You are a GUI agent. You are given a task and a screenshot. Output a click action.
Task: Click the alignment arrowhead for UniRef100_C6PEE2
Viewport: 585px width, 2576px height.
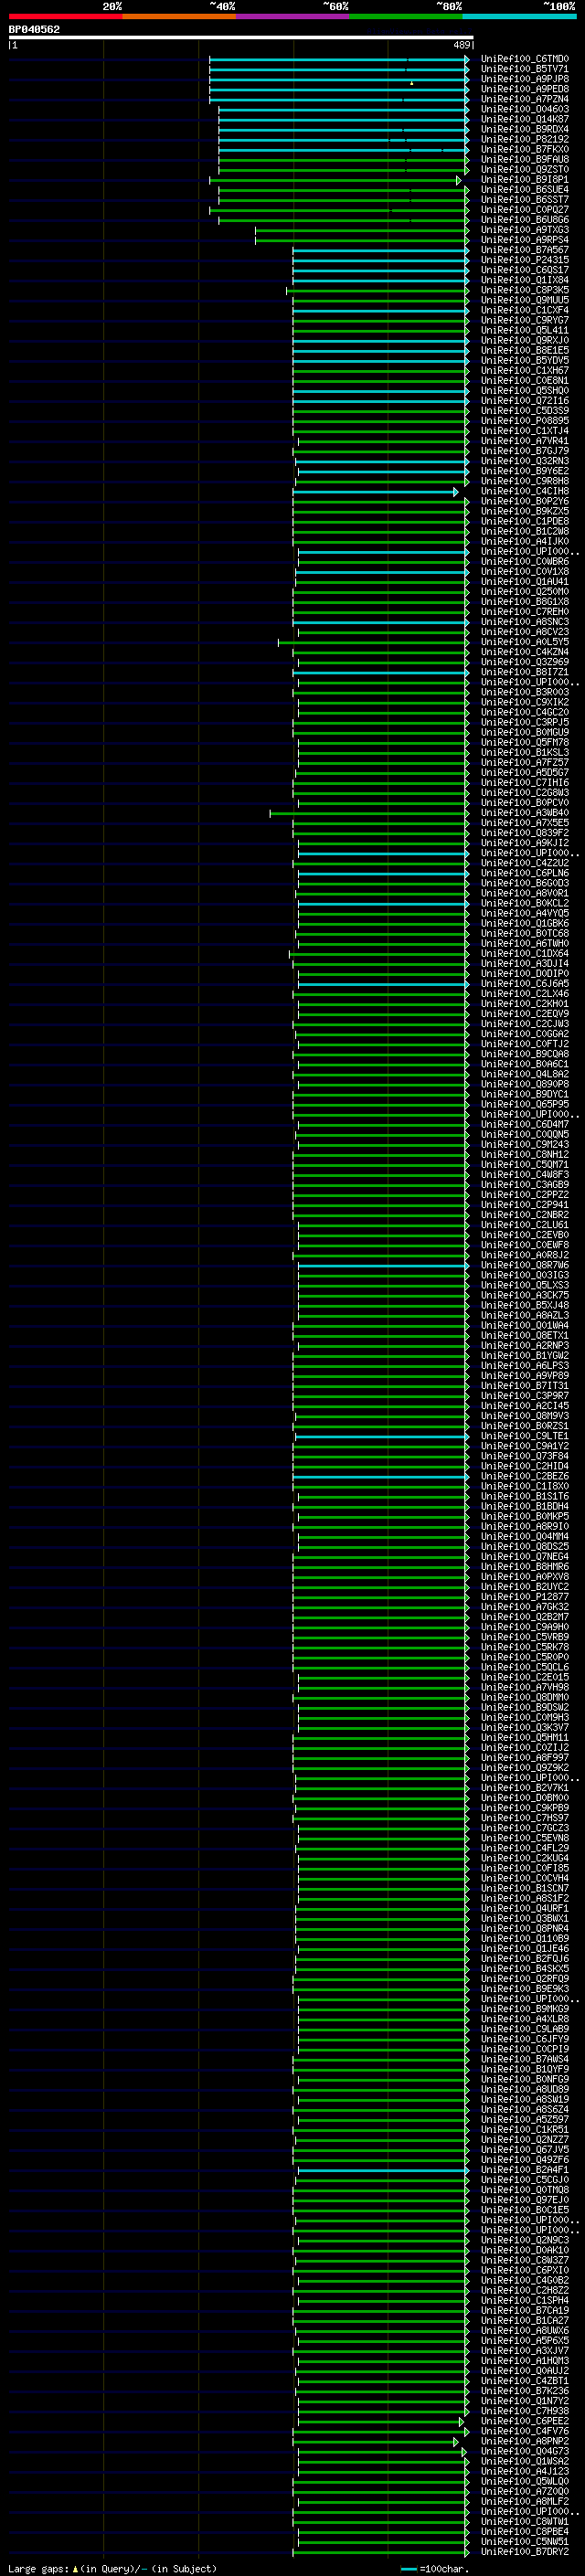coord(462,2422)
